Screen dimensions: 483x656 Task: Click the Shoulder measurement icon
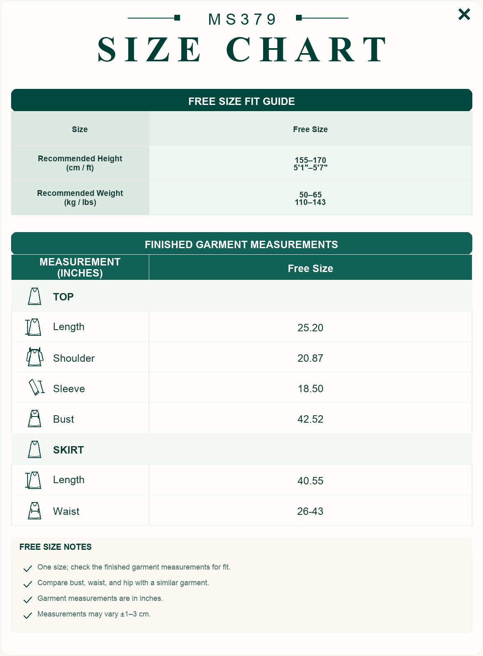(x=35, y=357)
